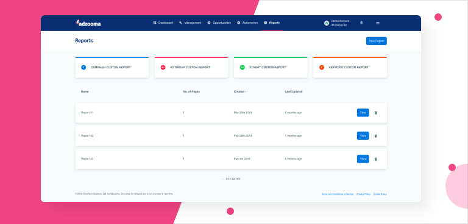The width and height of the screenshot is (468, 224).
Task: Go to the Dashboard tab
Action: (x=163, y=23)
